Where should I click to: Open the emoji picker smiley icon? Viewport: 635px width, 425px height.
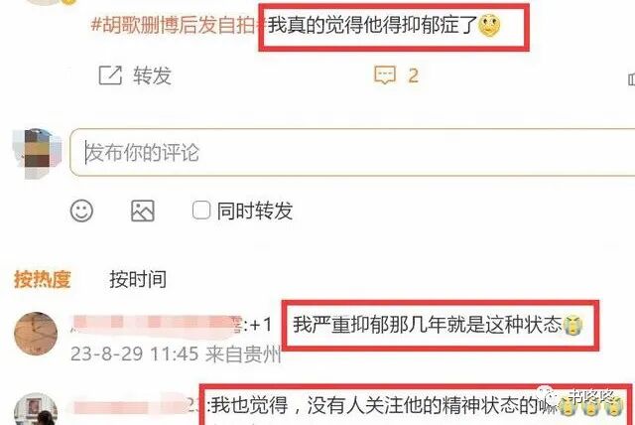pos(81,211)
